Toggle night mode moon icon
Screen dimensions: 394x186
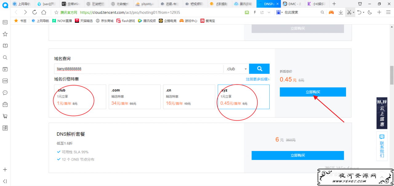370,12
